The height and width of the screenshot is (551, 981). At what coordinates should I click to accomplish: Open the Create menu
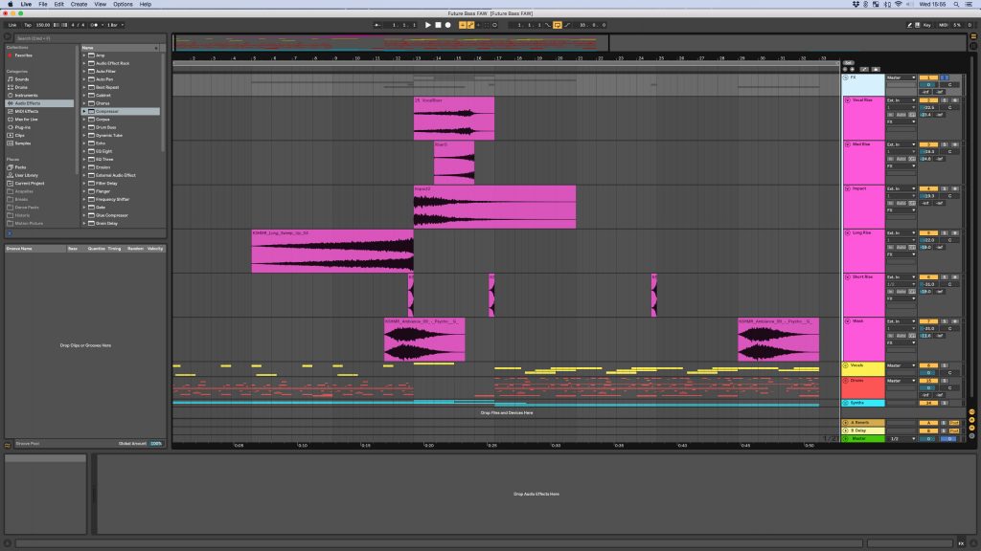tap(79, 5)
